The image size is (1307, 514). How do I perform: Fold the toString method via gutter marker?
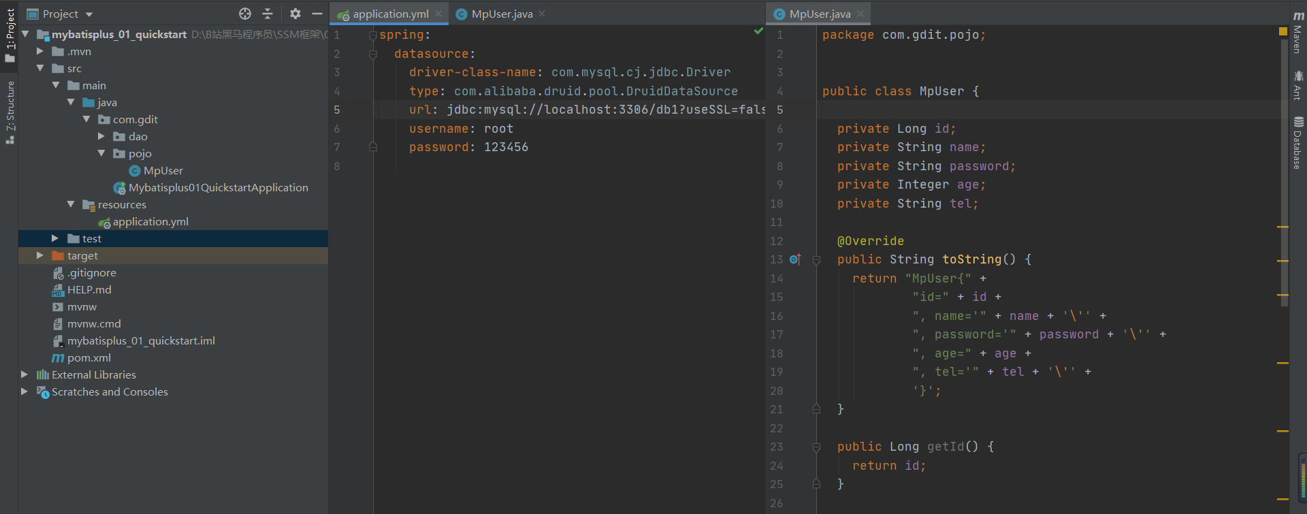coord(816,259)
